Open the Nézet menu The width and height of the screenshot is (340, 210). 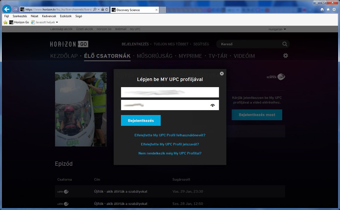click(35, 16)
